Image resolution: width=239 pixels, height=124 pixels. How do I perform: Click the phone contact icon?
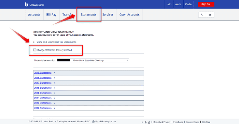202,15
